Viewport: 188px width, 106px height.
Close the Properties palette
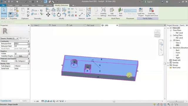point(29,25)
